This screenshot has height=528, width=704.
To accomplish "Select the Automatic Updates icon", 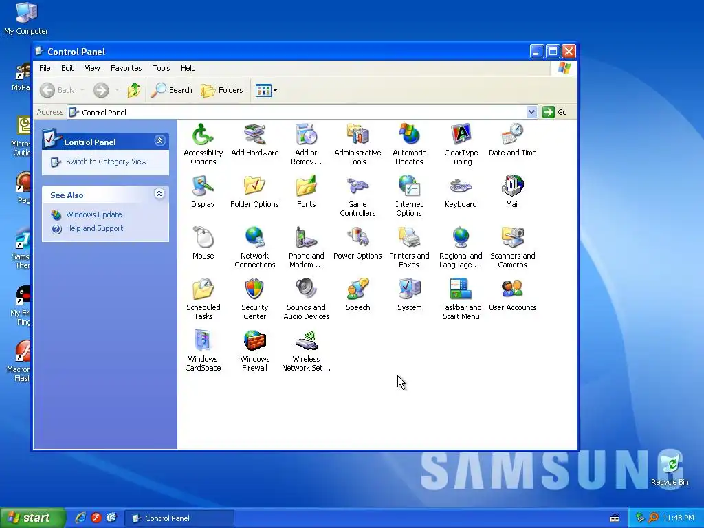I will [409, 135].
